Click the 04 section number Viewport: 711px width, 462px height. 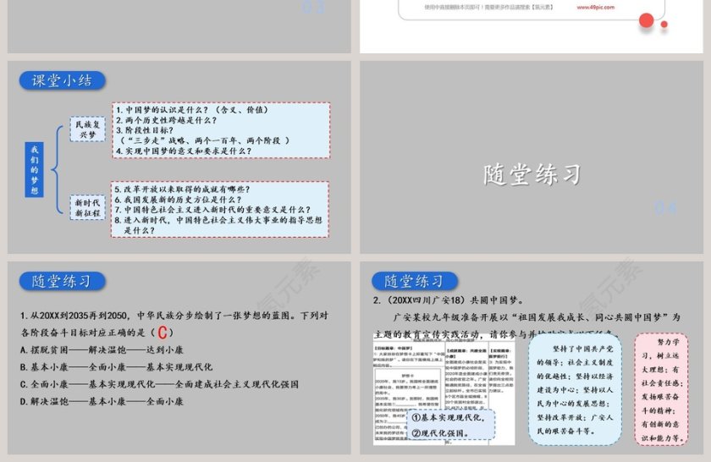click(x=666, y=207)
